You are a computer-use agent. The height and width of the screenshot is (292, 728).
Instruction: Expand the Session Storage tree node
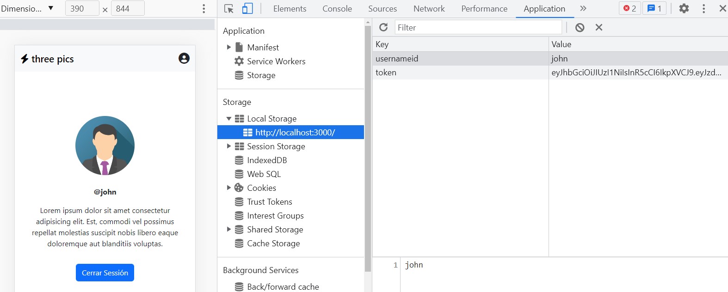228,146
